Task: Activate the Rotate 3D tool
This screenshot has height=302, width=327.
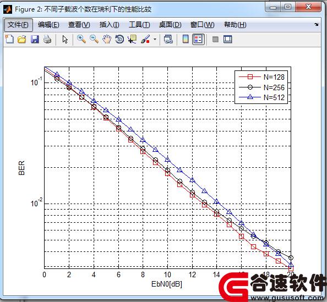Action: point(119,39)
